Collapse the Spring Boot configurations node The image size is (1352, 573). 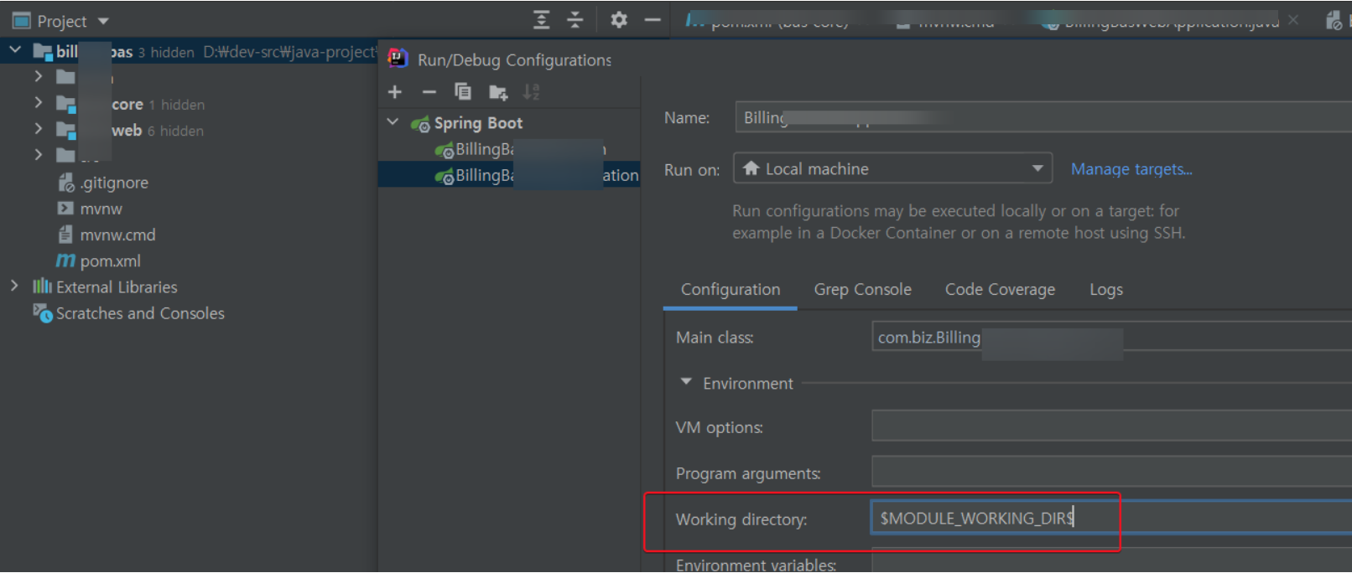(393, 122)
